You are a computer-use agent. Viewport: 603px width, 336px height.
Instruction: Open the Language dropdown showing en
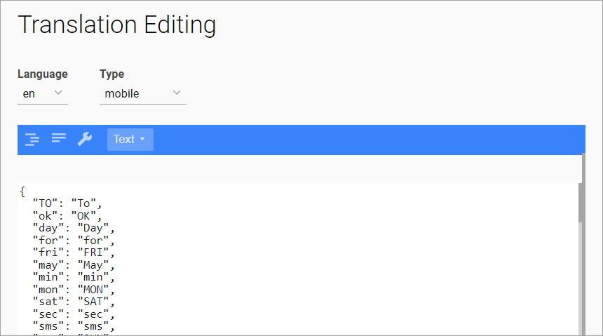(42, 93)
